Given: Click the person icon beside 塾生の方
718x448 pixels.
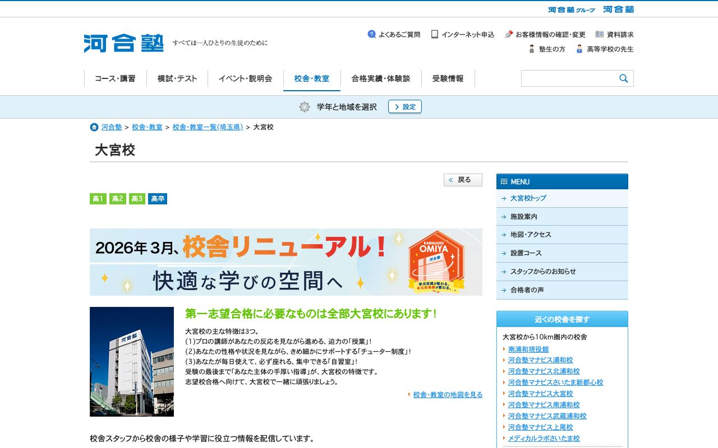Looking at the screenshot, I should (x=532, y=49).
